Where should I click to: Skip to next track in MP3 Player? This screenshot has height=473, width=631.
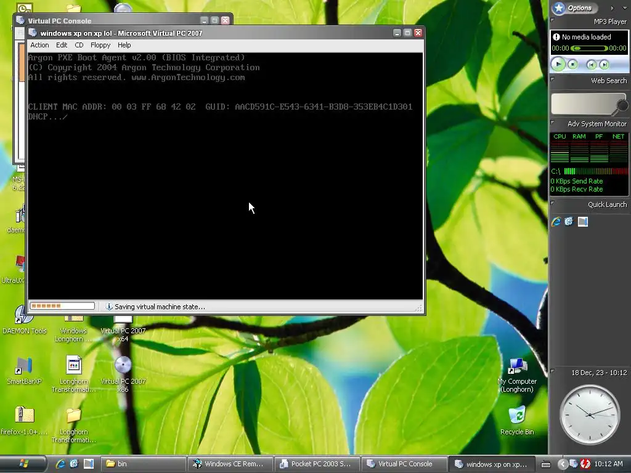point(604,64)
